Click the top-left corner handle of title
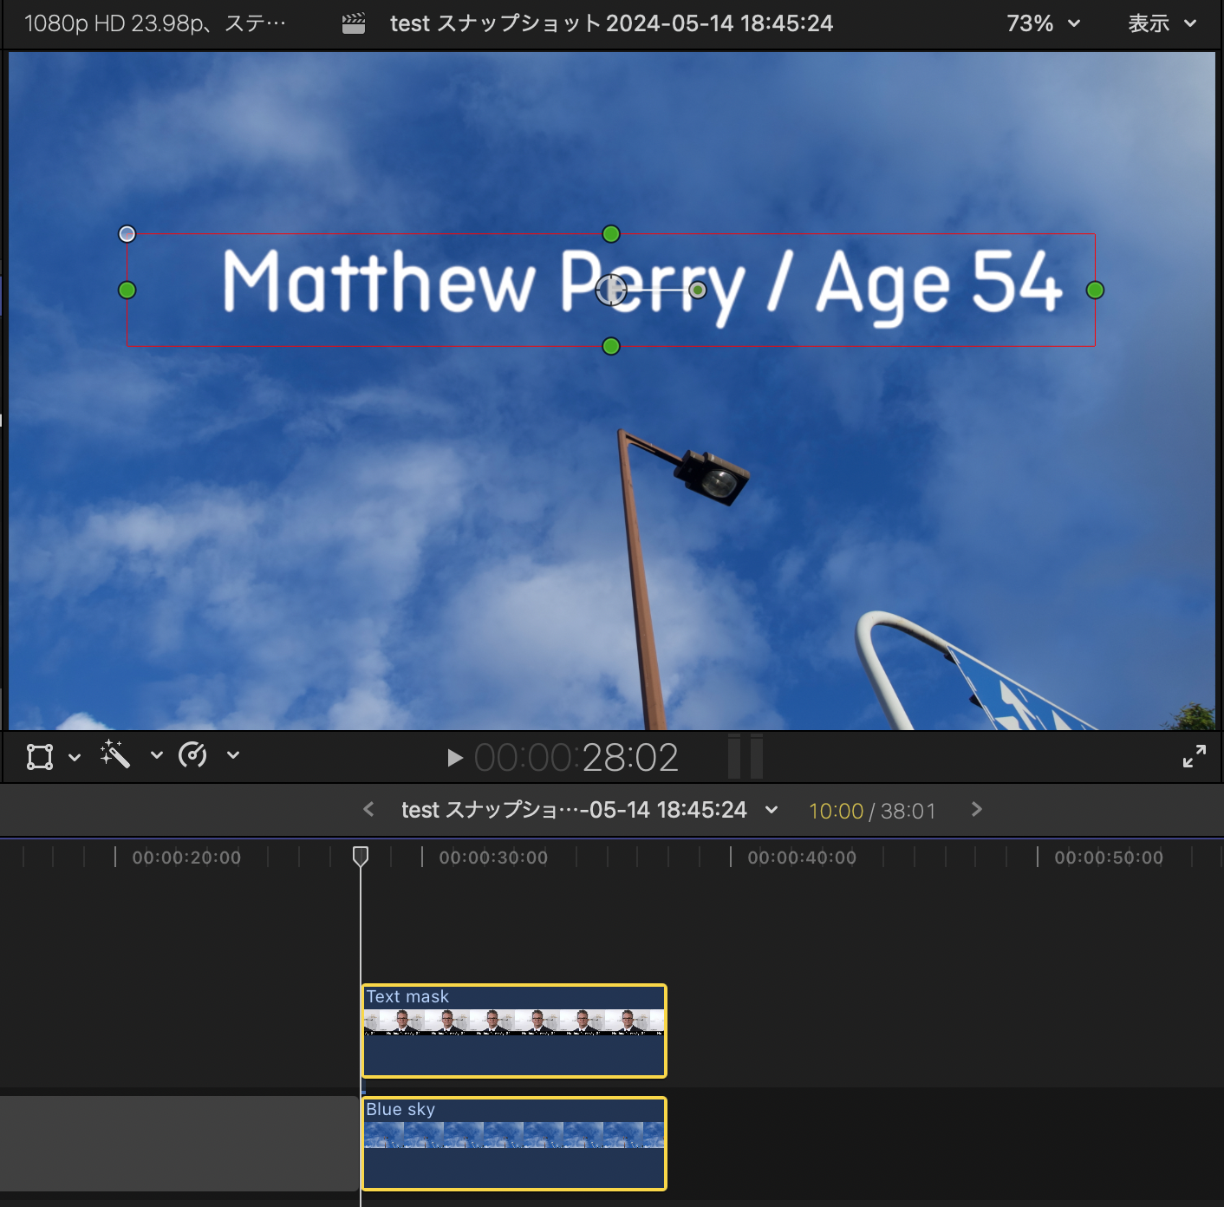The image size is (1224, 1207). pos(127,234)
